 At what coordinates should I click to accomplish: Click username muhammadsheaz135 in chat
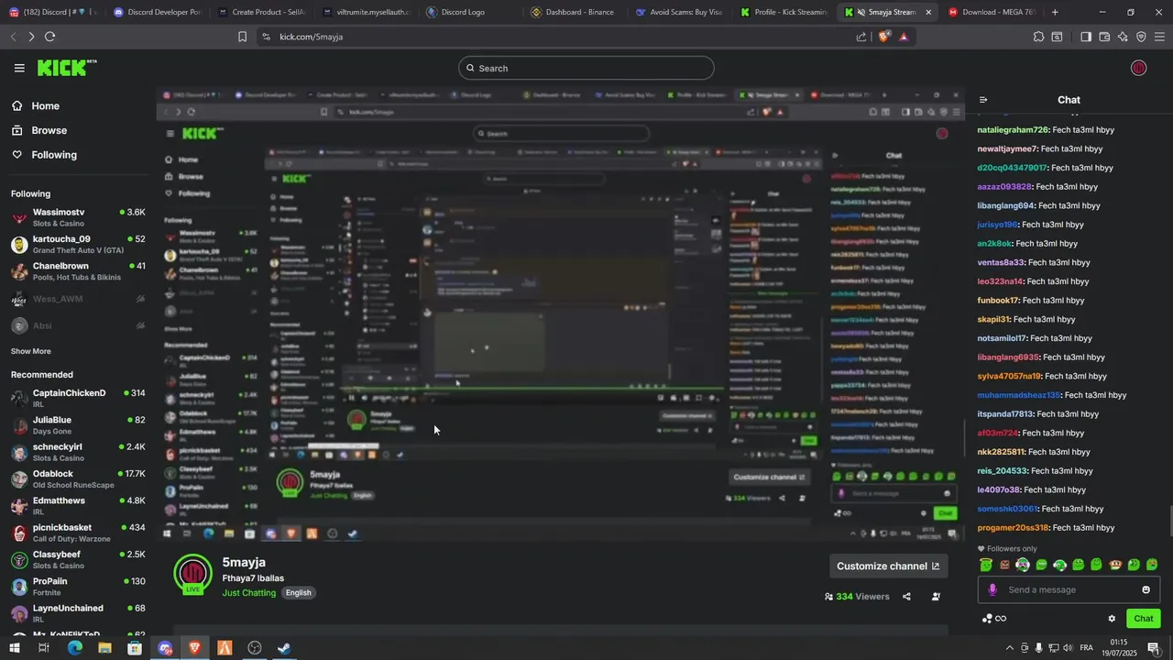[1019, 395]
